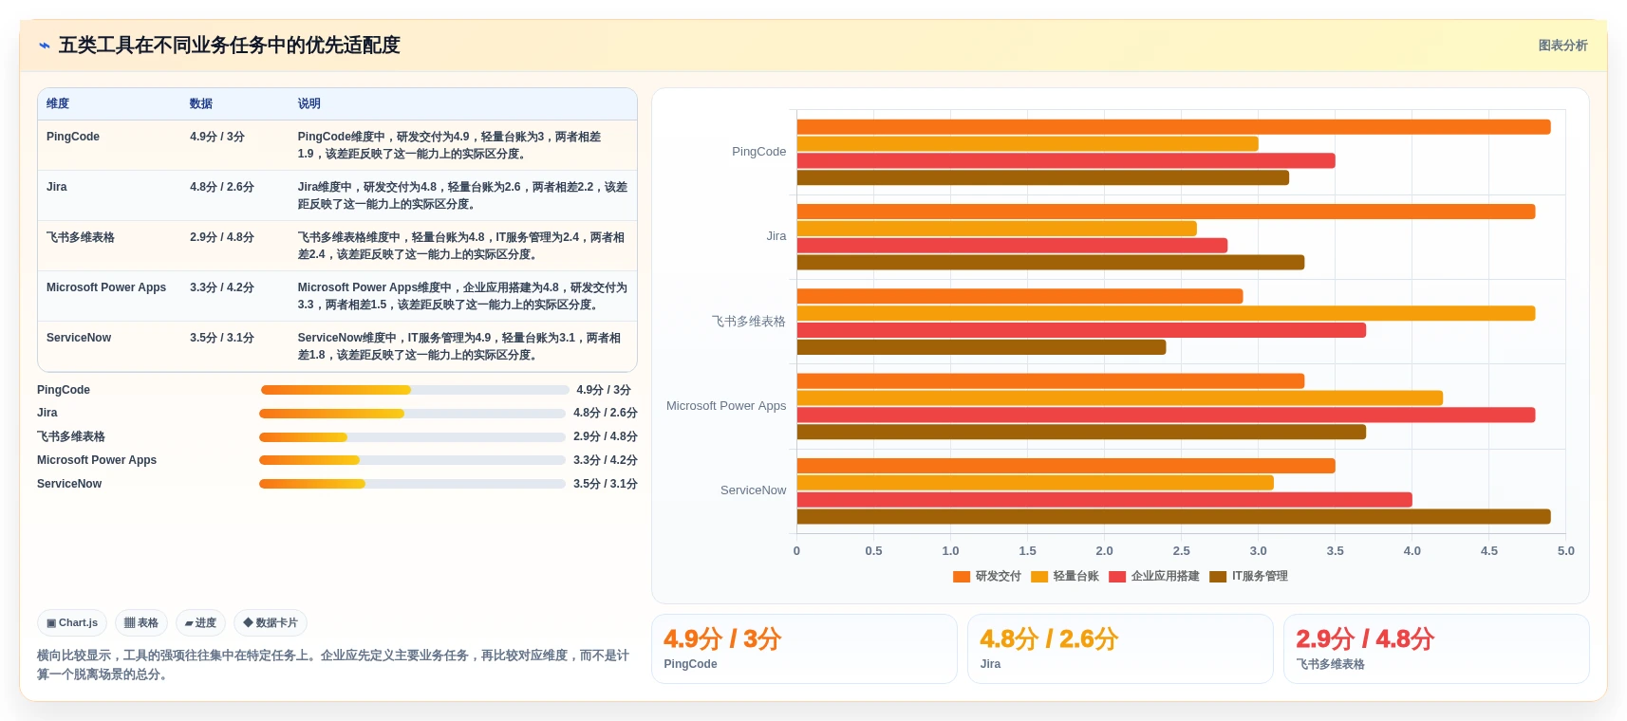Click the Jira progress bar
This screenshot has height=721, width=1627.
point(412,414)
